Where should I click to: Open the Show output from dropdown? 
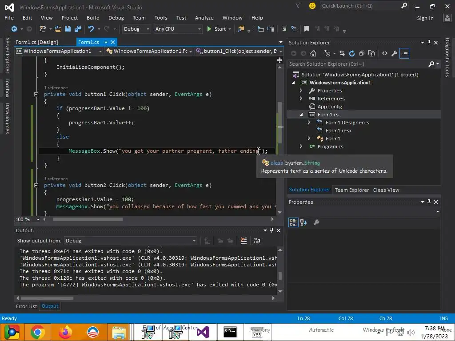click(x=130, y=240)
